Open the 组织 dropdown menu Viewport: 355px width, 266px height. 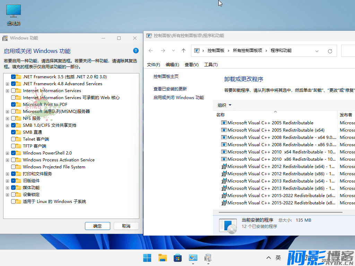coord(224,105)
